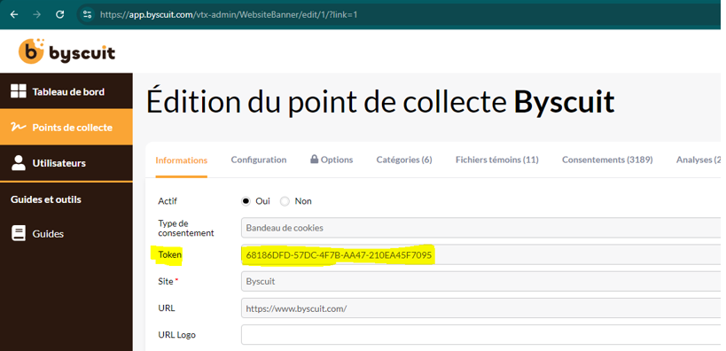The image size is (726, 351).
Task: Click the Guides book icon
Action: 19,233
